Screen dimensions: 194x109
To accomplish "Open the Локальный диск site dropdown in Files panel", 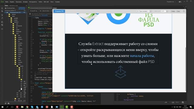I will [x=11, y=8].
